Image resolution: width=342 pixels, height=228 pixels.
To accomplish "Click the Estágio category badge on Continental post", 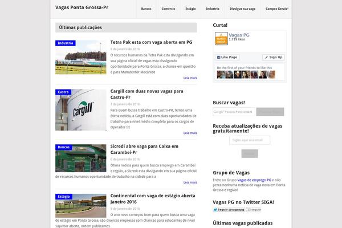I will pos(64,197).
